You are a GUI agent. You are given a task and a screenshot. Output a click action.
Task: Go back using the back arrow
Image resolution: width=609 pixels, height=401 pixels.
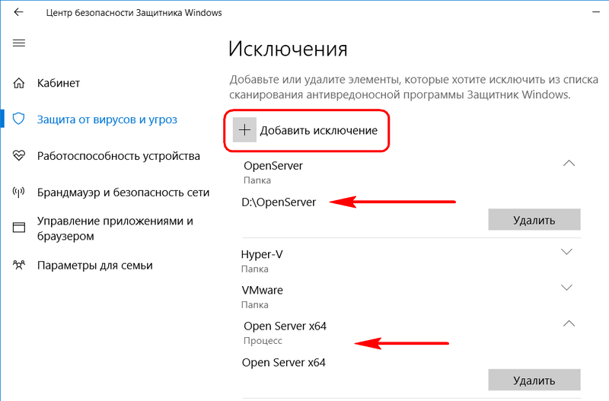18,12
